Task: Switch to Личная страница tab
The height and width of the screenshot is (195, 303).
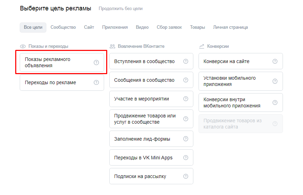Action: 230,27
